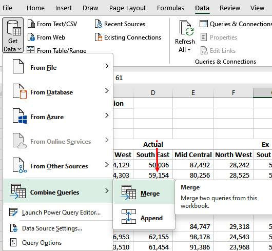Expand the From Database submenu

[58, 92]
